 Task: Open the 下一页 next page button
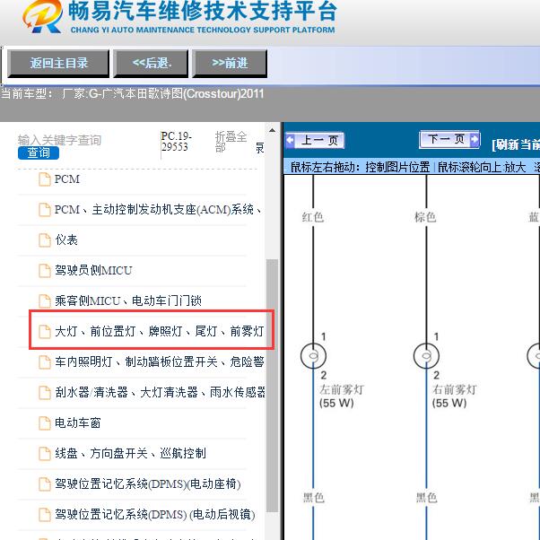449,139
